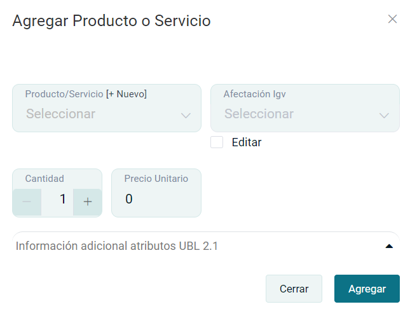Click the black triangle beside UBL 2.1
410x323 pixels.
pos(389,246)
